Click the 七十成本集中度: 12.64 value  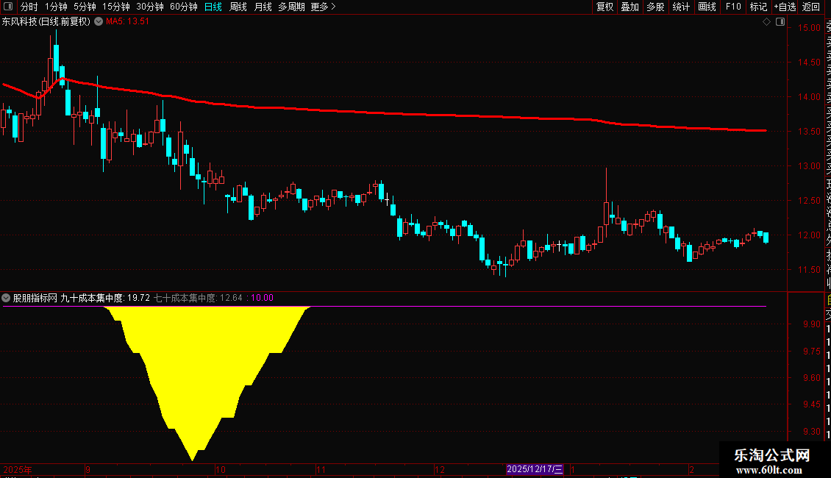point(198,298)
